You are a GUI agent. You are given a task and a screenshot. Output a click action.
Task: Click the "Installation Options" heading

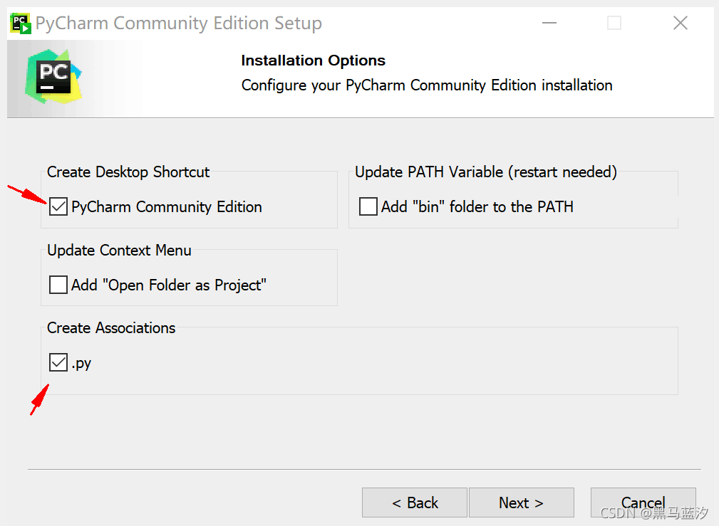(x=314, y=61)
